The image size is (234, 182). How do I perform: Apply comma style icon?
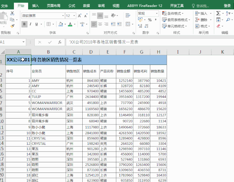click(x=156, y=19)
